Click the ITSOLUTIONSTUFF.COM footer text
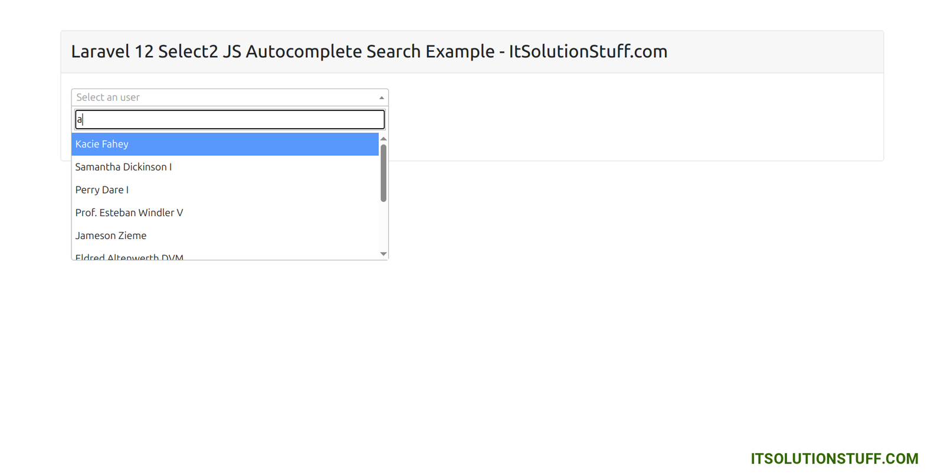Image resolution: width=944 pixels, height=474 pixels. pyautogui.click(x=833, y=459)
